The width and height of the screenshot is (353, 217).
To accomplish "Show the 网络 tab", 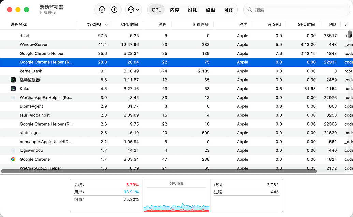I will coord(228,10).
